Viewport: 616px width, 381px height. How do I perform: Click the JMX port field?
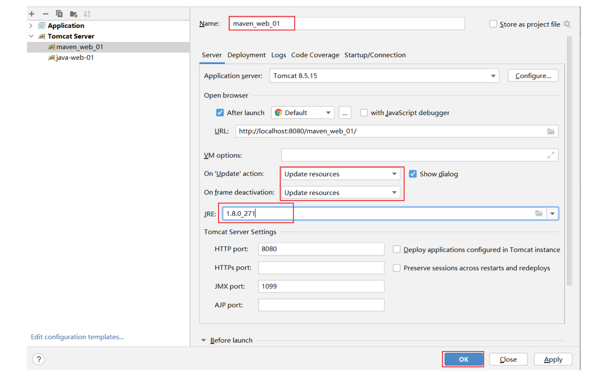point(321,286)
